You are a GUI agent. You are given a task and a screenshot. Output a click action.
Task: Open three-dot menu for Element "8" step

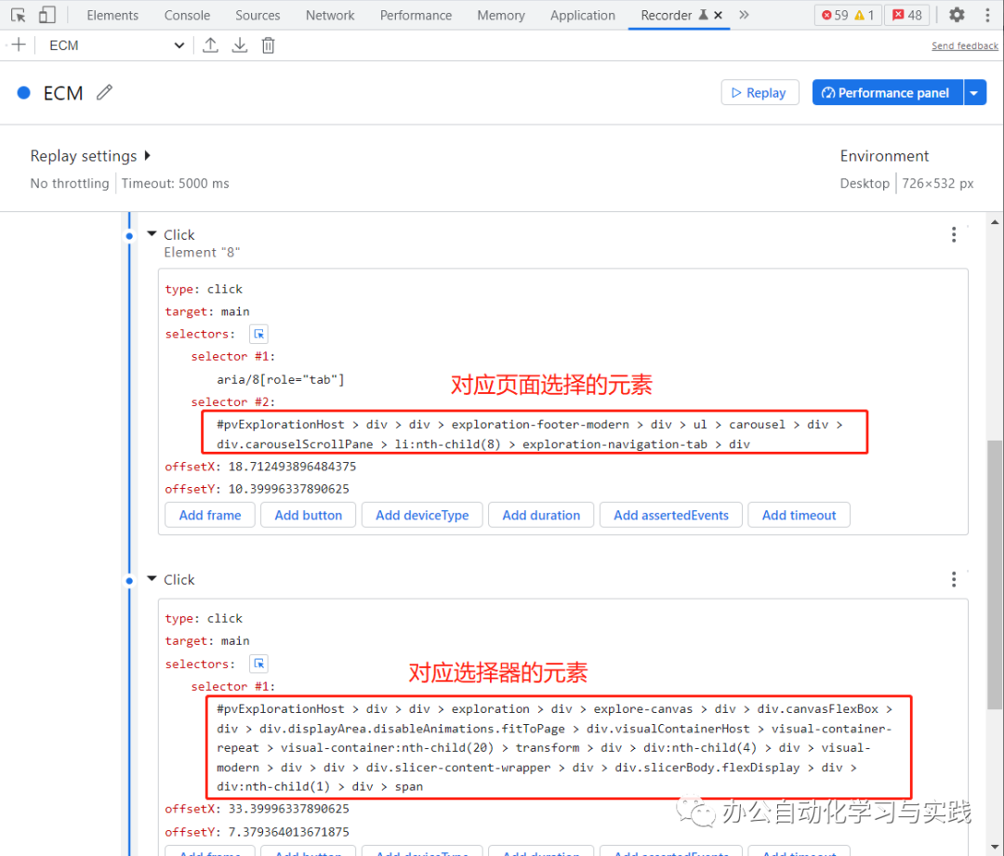[x=954, y=235]
